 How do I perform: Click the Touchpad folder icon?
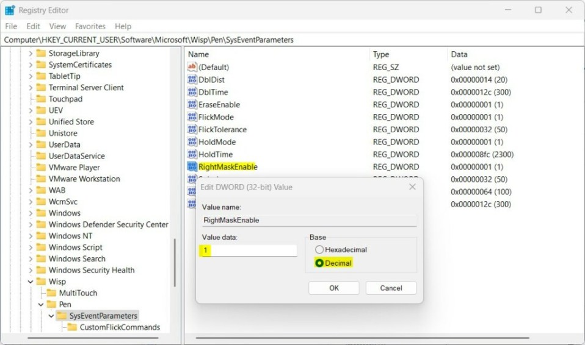tap(41, 99)
